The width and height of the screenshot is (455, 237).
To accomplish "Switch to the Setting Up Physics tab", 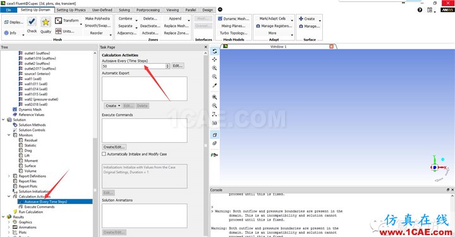I will tap(71, 10).
